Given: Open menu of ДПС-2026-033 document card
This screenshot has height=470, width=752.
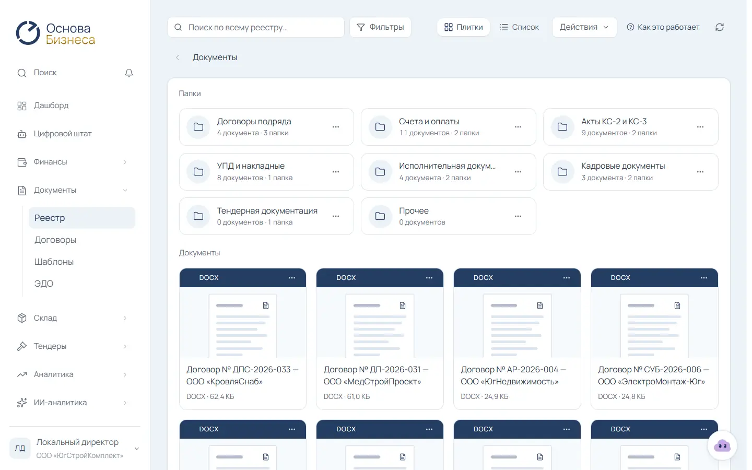Looking at the screenshot, I should coord(292,278).
